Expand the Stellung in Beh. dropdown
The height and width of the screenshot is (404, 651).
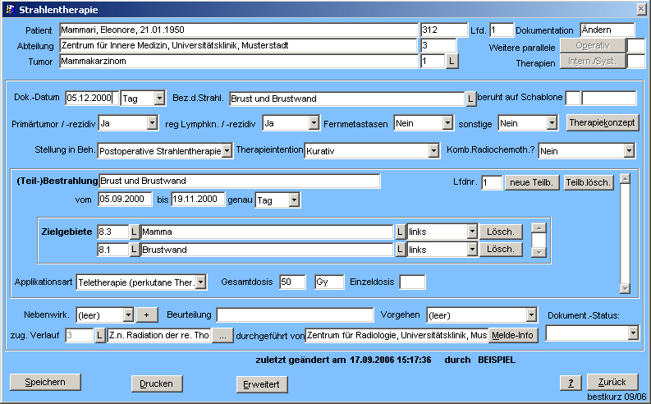(x=227, y=151)
